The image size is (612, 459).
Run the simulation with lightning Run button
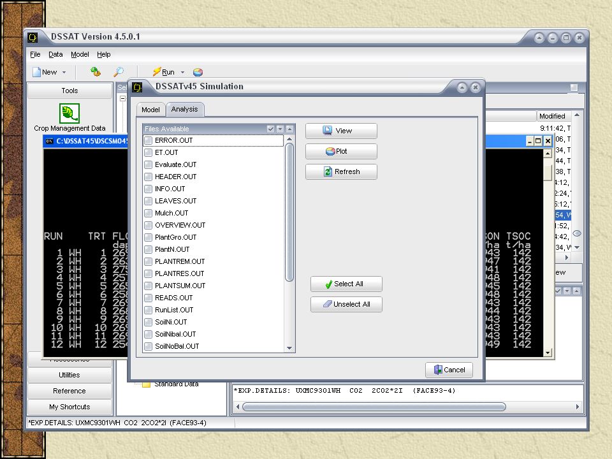pyautogui.click(x=163, y=72)
